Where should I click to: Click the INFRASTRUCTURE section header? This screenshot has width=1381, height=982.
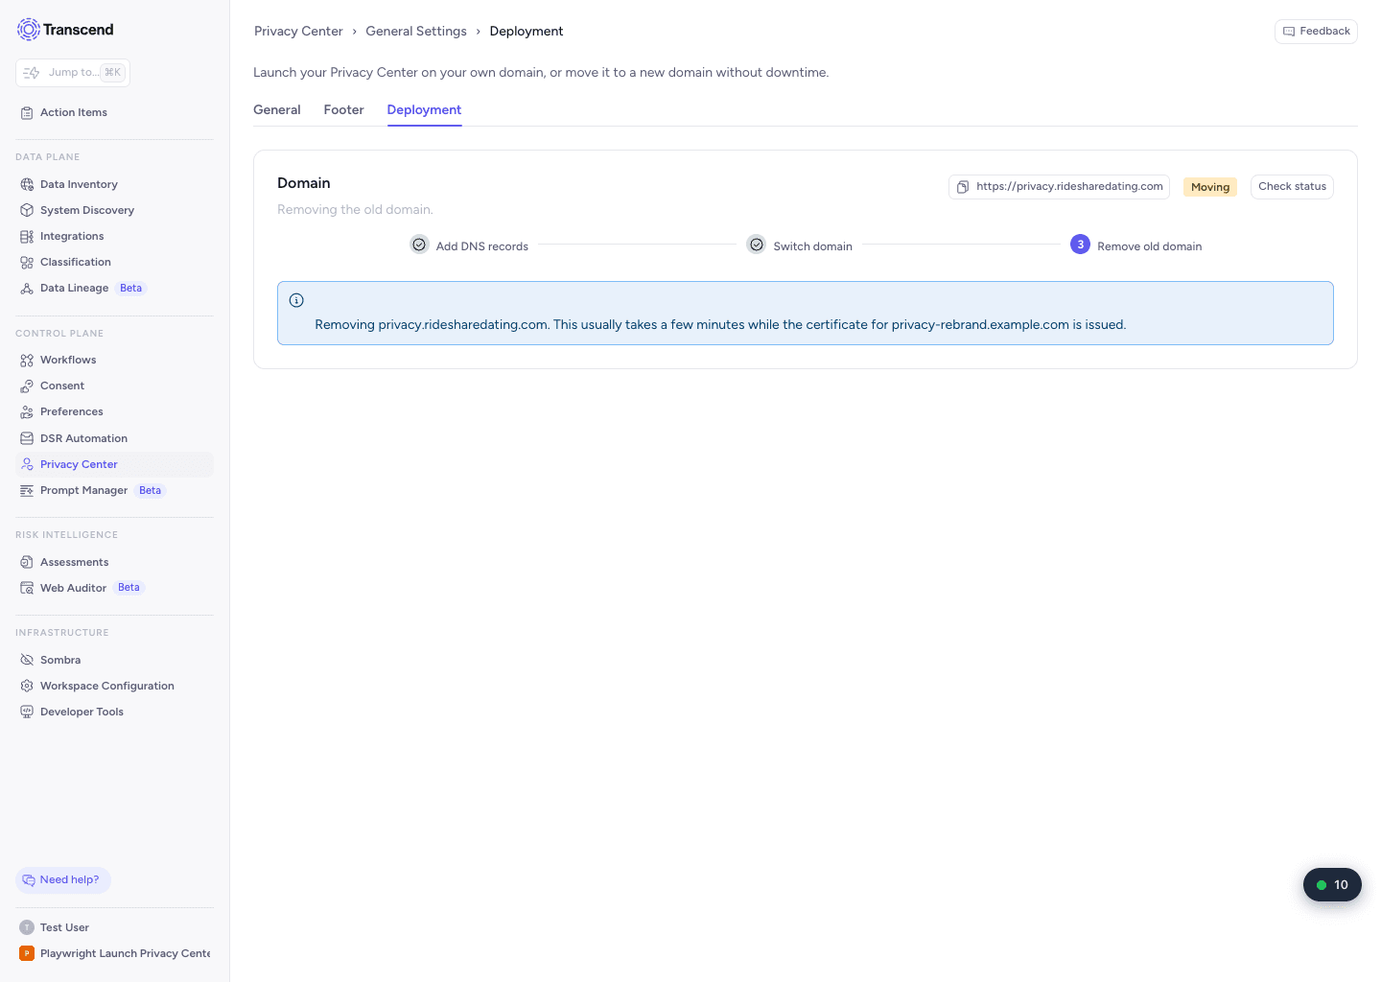point(62,633)
